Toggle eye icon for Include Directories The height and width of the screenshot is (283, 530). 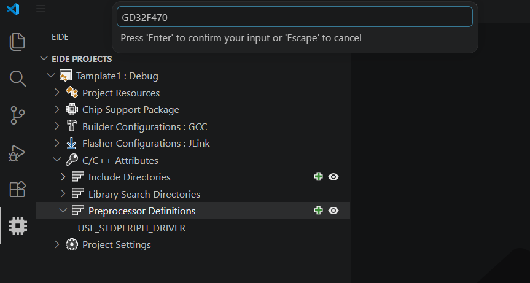click(333, 177)
